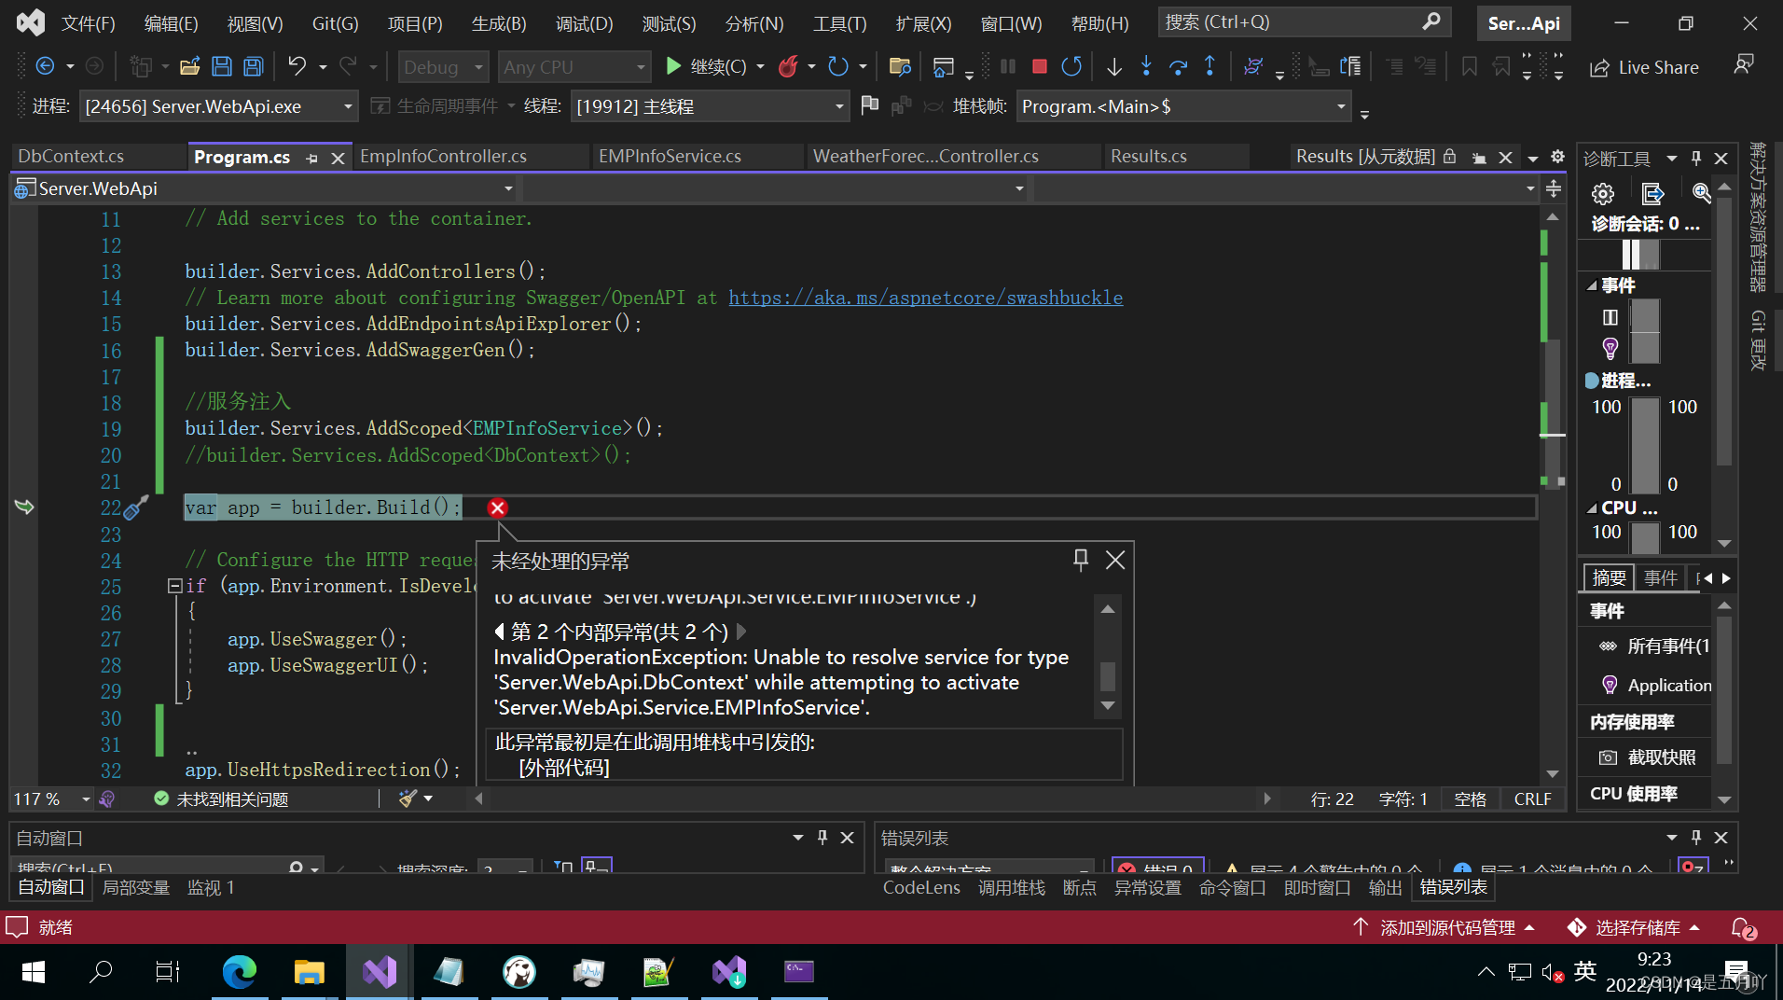The height and width of the screenshot is (1000, 1783).
Task: Open the 线程 thread selector dropdown
Action: click(x=837, y=105)
